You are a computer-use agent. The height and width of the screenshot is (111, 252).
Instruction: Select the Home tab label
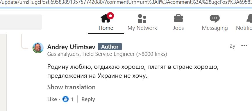click(x=106, y=28)
